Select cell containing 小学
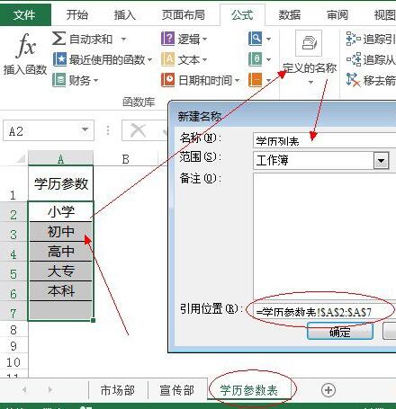Image resolution: width=396 pixels, height=409 pixels. [61, 211]
